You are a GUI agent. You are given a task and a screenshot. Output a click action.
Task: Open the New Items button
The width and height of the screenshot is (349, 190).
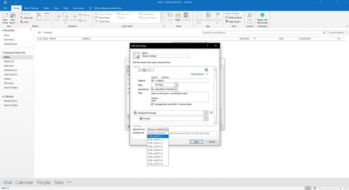click(x=13, y=18)
